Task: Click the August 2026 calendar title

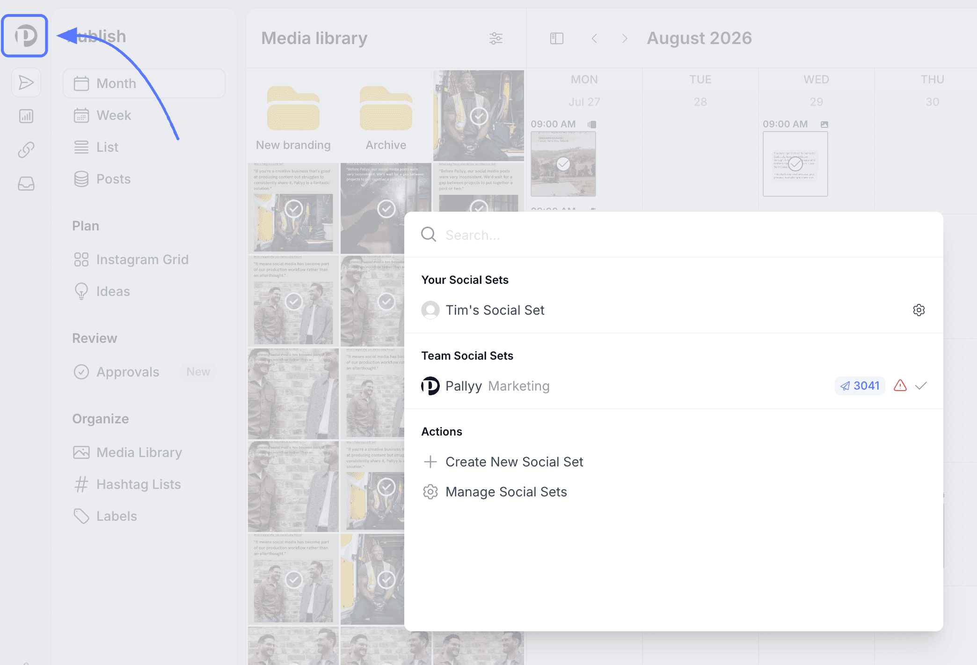Action: pos(700,38)
